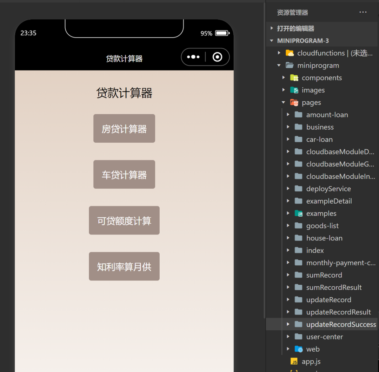
Task: Click the scrollbar beside the simulator pane
Action: coord(264,160)
